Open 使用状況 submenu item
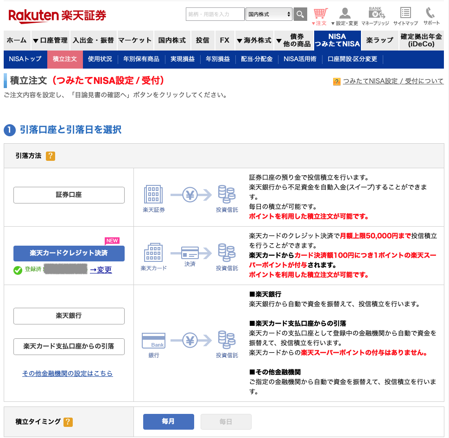Image resolution: width=449 pixels, height=438 pixels. tap(100, 59)
